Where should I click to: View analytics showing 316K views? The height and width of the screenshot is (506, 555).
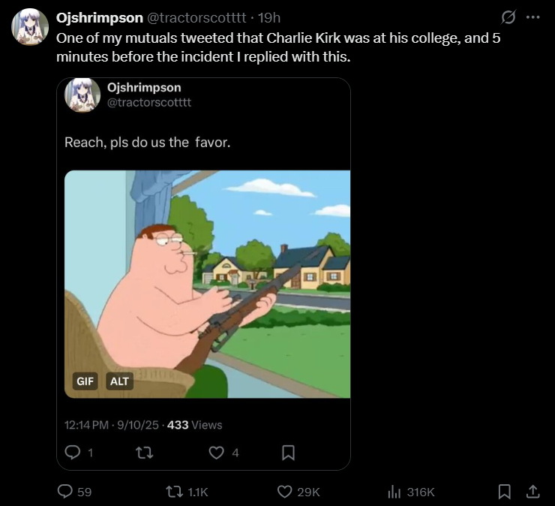(394, 492)
